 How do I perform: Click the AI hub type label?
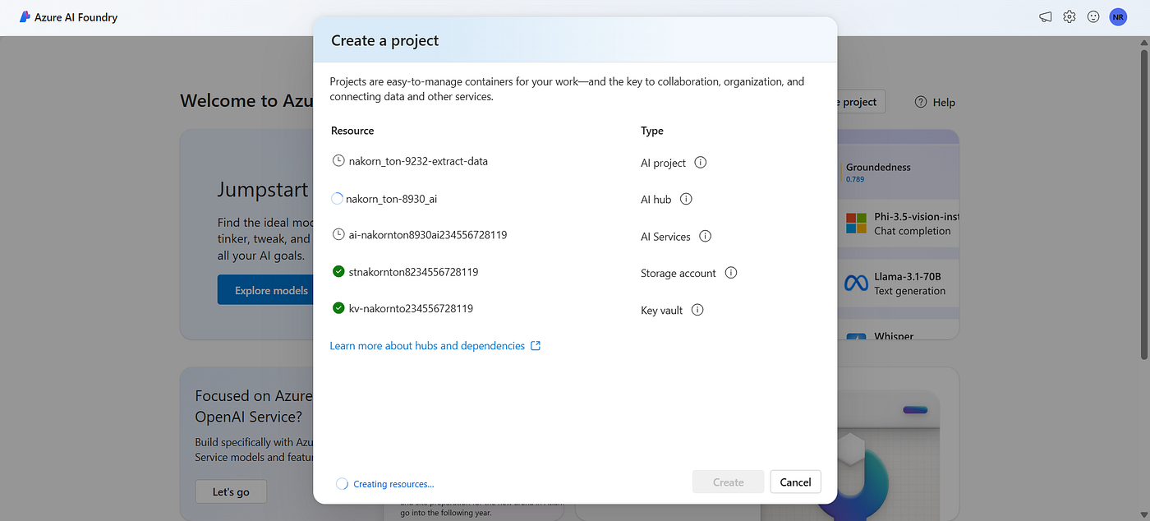tap(657, 199)
